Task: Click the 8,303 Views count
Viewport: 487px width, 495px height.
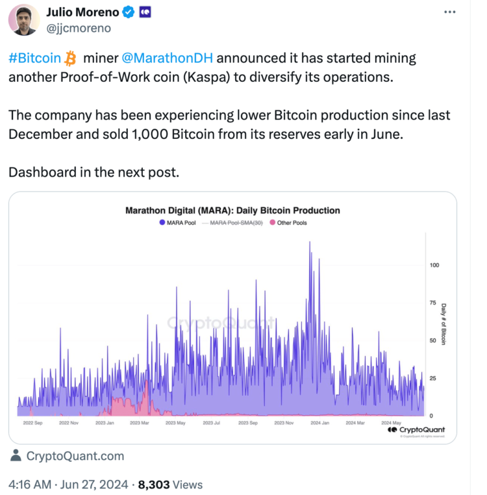Action: click(170, 485)
